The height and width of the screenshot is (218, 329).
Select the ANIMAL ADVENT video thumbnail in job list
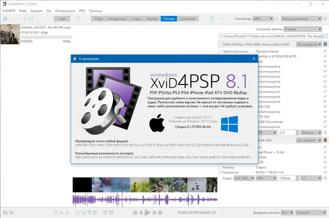pyautogui.click(x=10, y=34)
